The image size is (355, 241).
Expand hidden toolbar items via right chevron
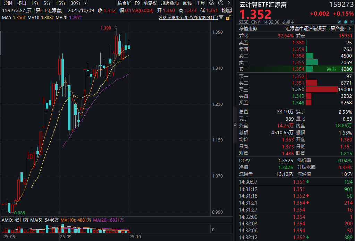pyautogui.click(x=229, y=3)
